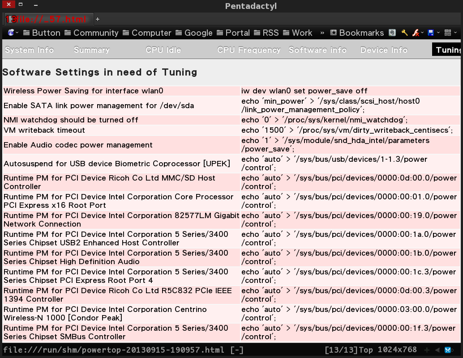Click the floppy disk session save icon

pos(431,33)
